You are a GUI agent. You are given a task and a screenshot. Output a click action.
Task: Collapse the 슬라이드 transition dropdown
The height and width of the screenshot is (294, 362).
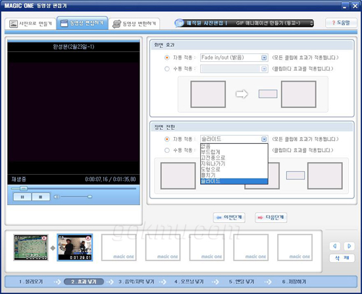(264, 139)
